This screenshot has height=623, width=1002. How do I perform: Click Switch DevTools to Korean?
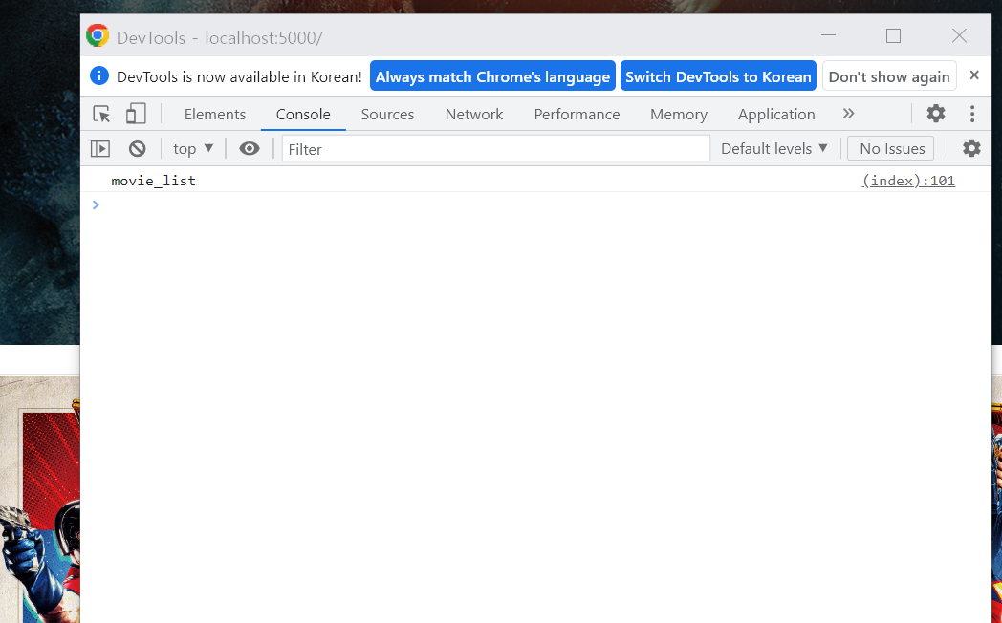tap(718, 75)
